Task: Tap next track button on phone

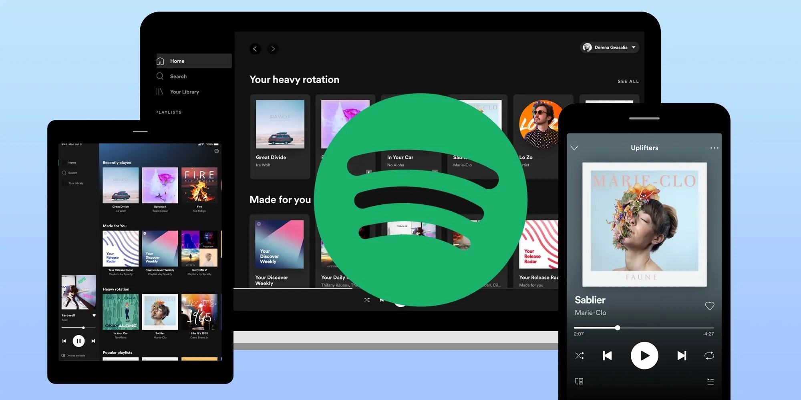Action: point(682,356)
